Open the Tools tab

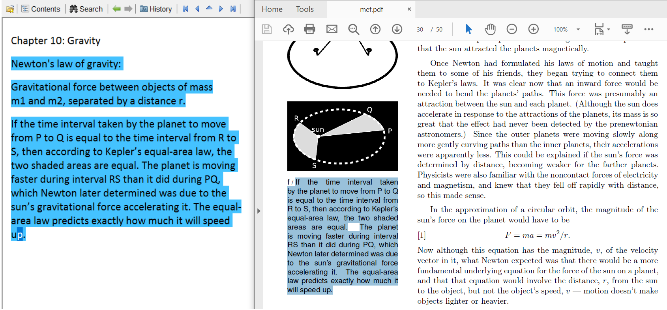click(305, 9)
